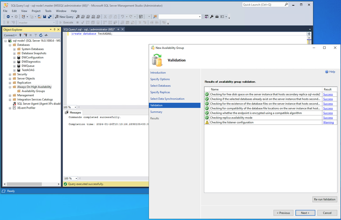Click Success link for free disk space check
341x220 pixels.
click(x=328, y=94)
